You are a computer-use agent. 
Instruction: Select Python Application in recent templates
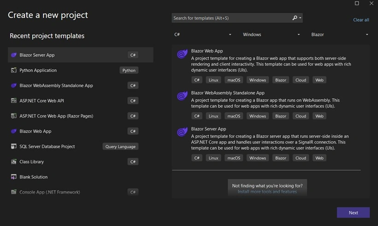point(81,70)
